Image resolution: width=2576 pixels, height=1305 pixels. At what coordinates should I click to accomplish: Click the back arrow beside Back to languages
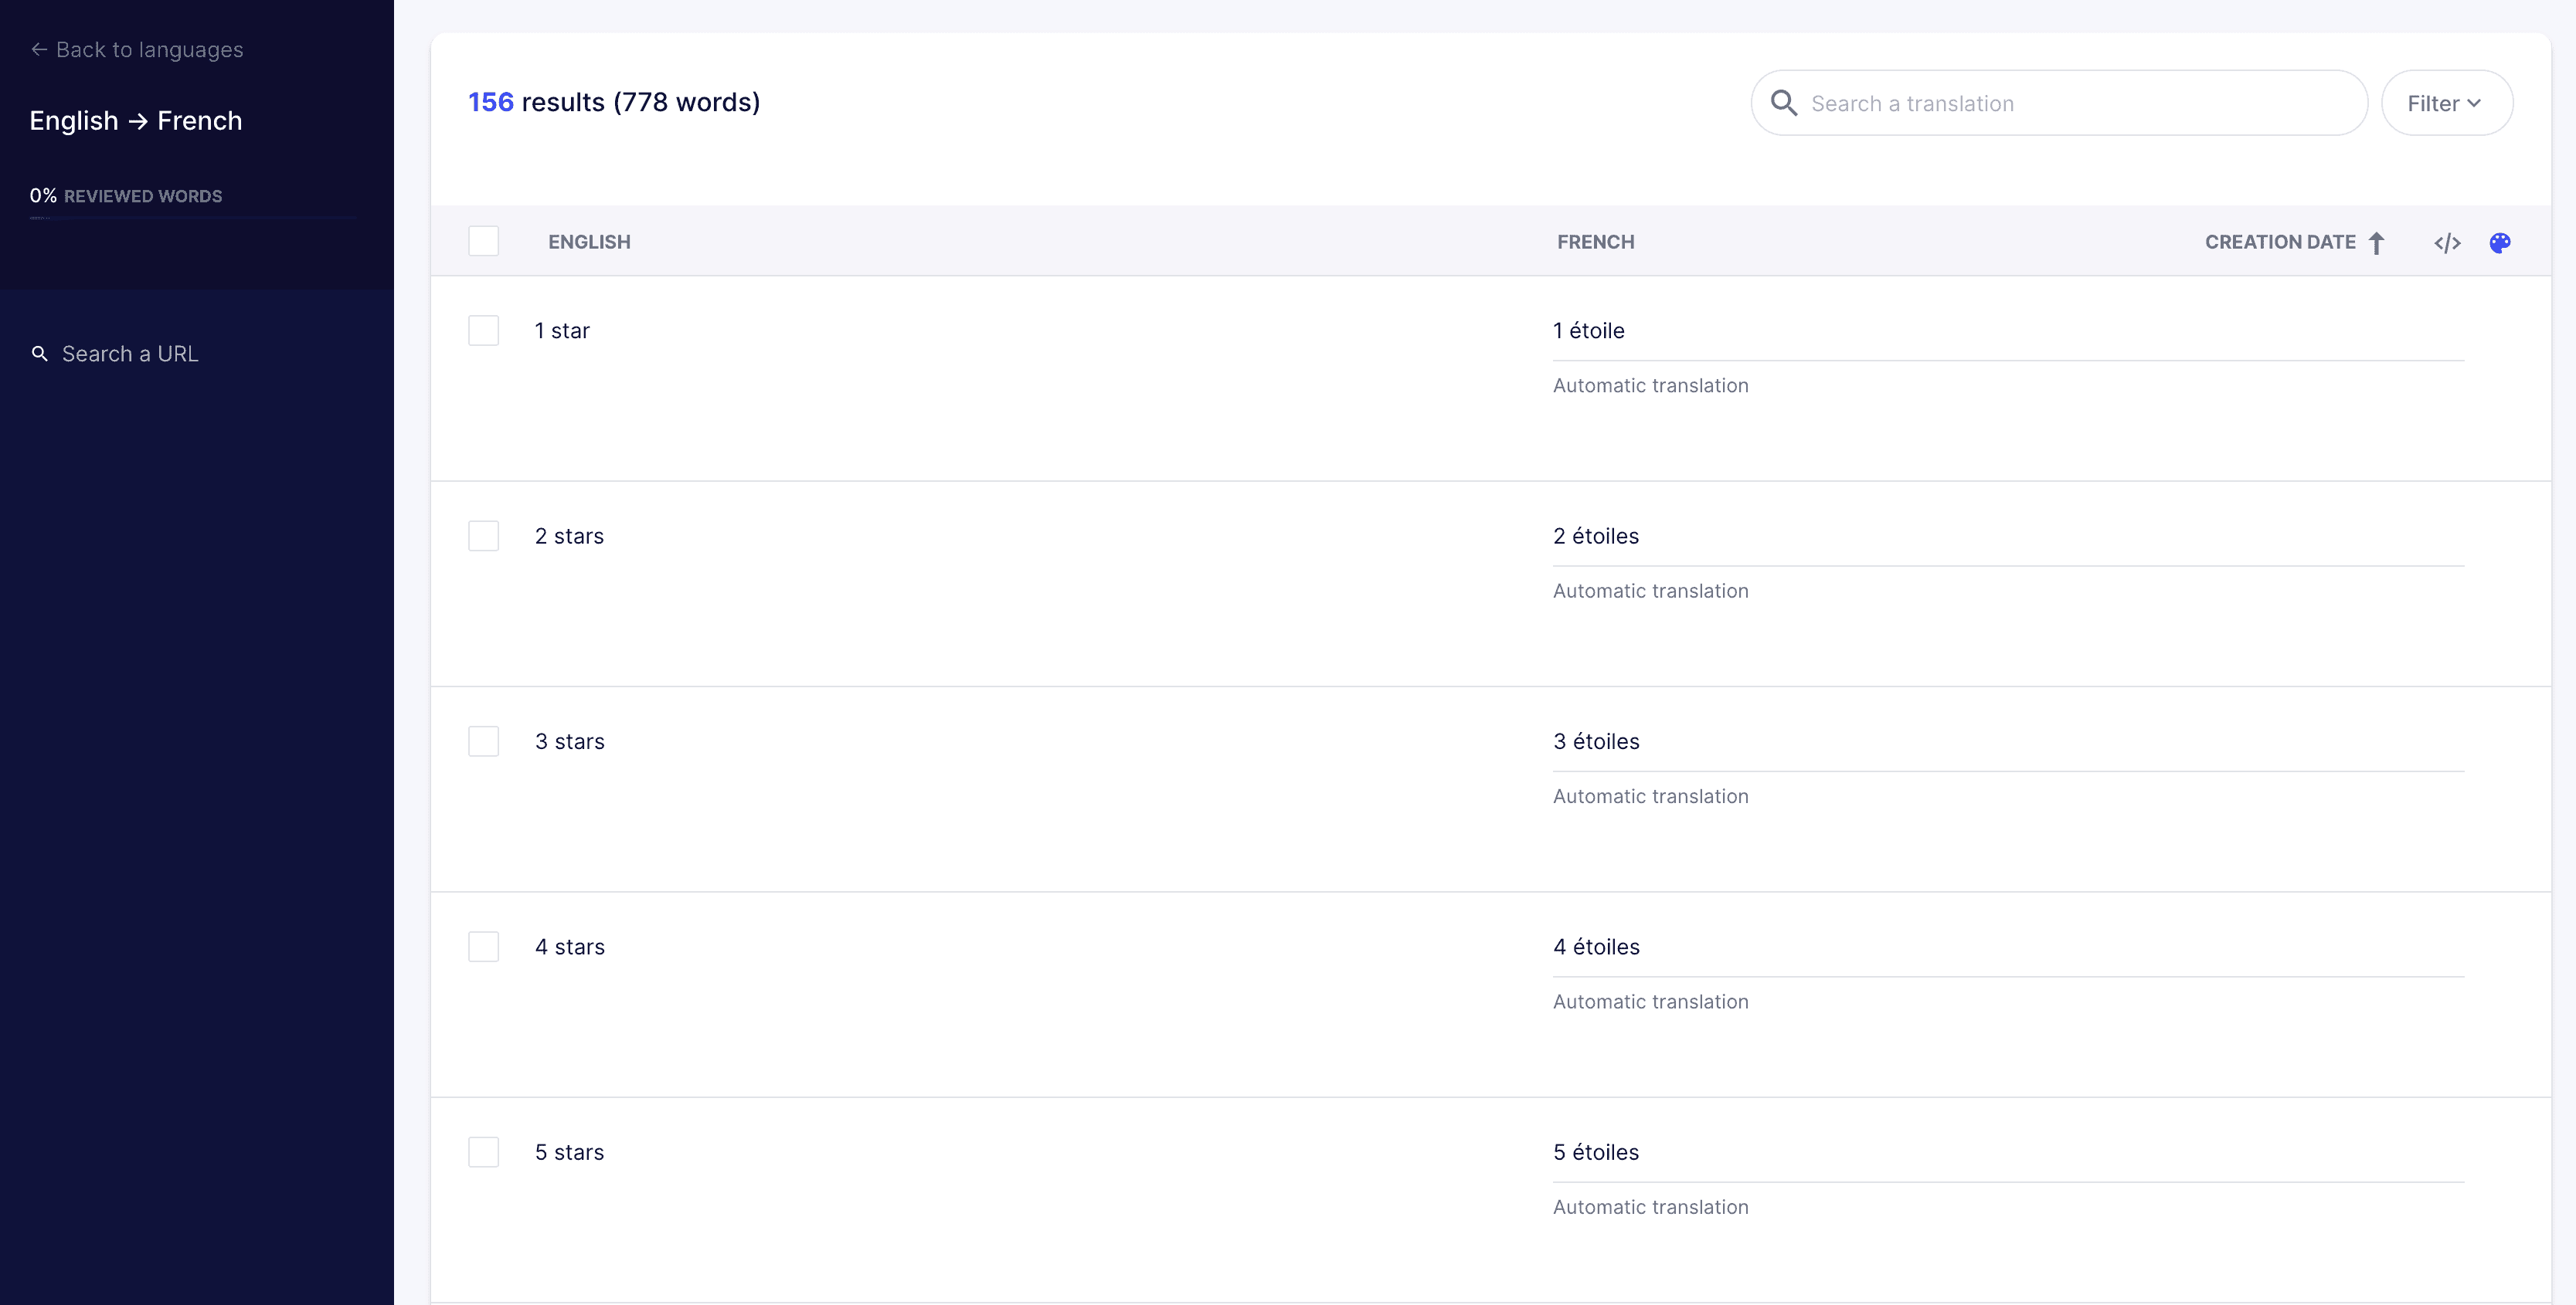pyautogui.click(x=38, y=50)
